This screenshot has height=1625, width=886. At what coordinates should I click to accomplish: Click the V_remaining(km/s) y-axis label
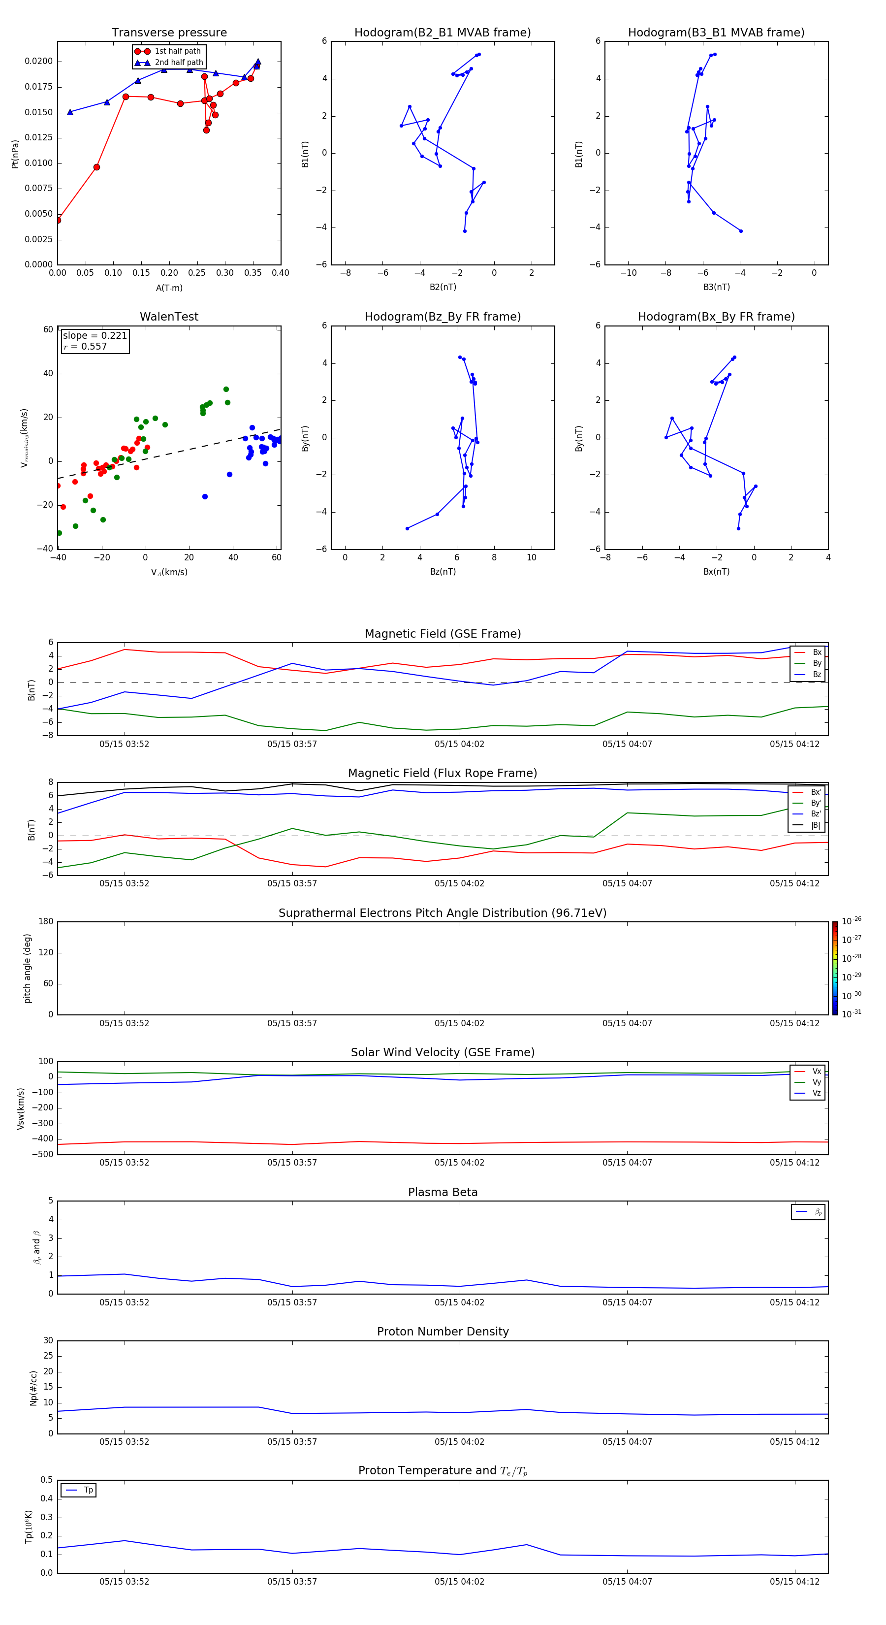[x=24, y=438]
